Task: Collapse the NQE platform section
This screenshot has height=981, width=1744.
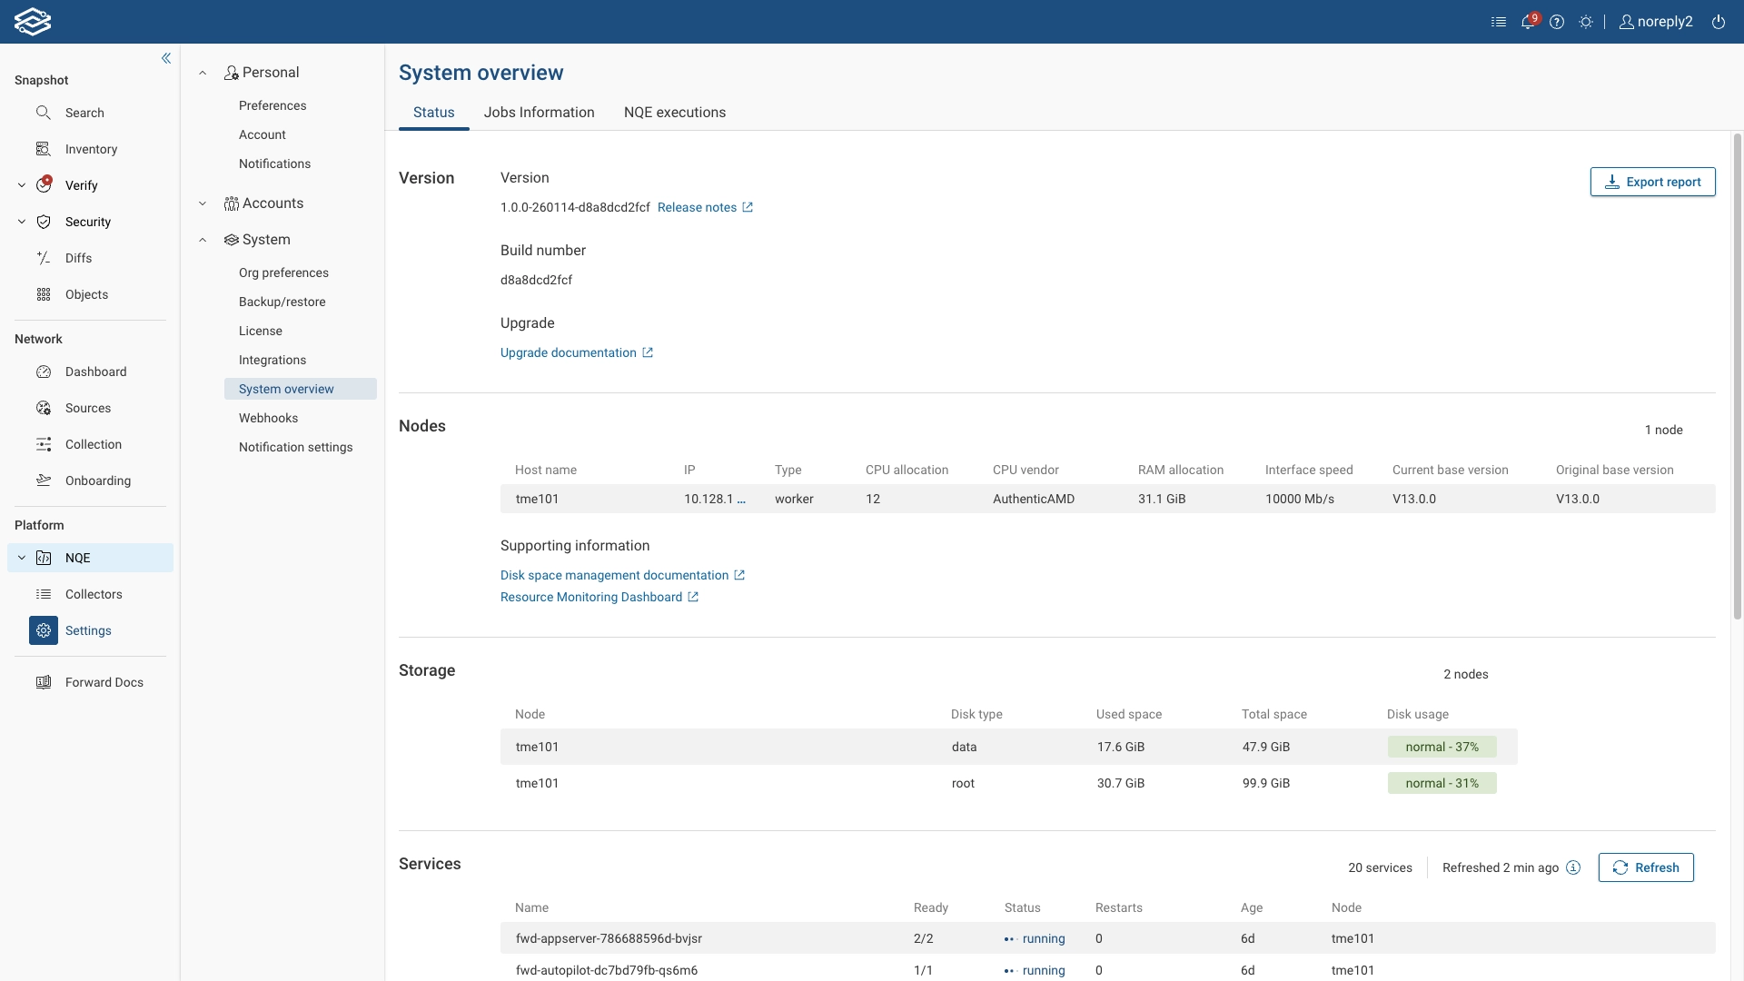Action: coord(21,558)
